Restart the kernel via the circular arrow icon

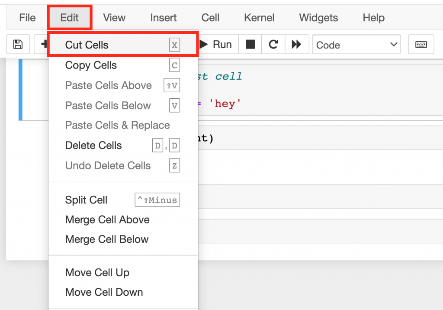tap(273, 44)
